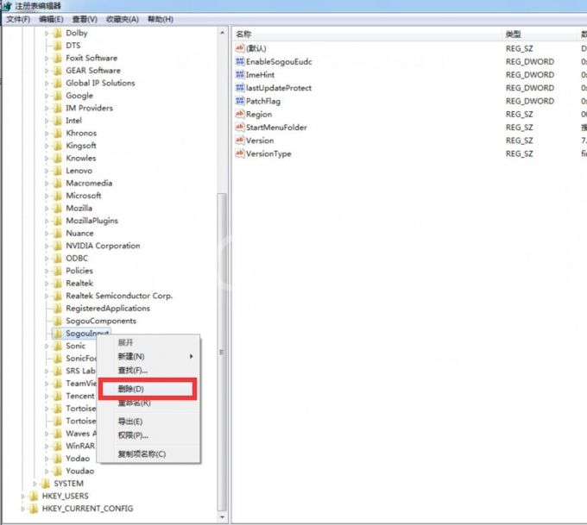Open the 收藏夹(A) menu

[x=123, y=19]
